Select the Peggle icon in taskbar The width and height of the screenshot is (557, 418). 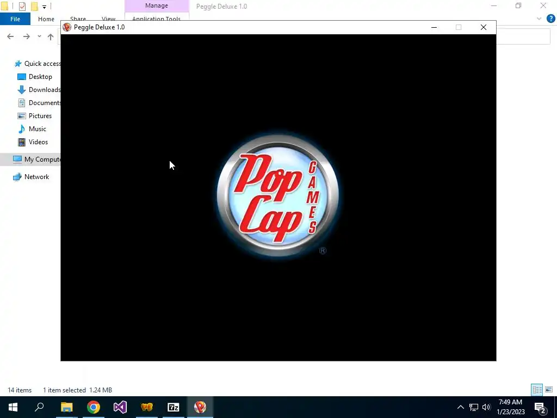(x=200, y=407)
